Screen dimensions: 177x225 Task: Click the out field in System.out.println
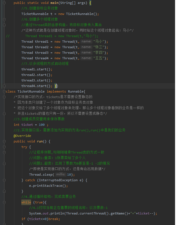tap(45, 213)
